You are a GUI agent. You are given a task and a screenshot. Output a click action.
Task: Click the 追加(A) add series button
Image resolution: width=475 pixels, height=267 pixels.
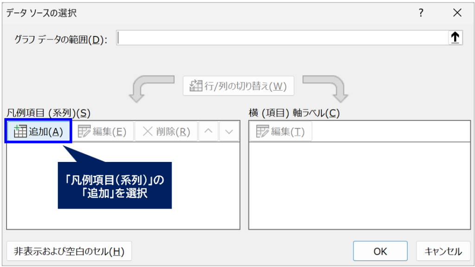coord(39,131)
